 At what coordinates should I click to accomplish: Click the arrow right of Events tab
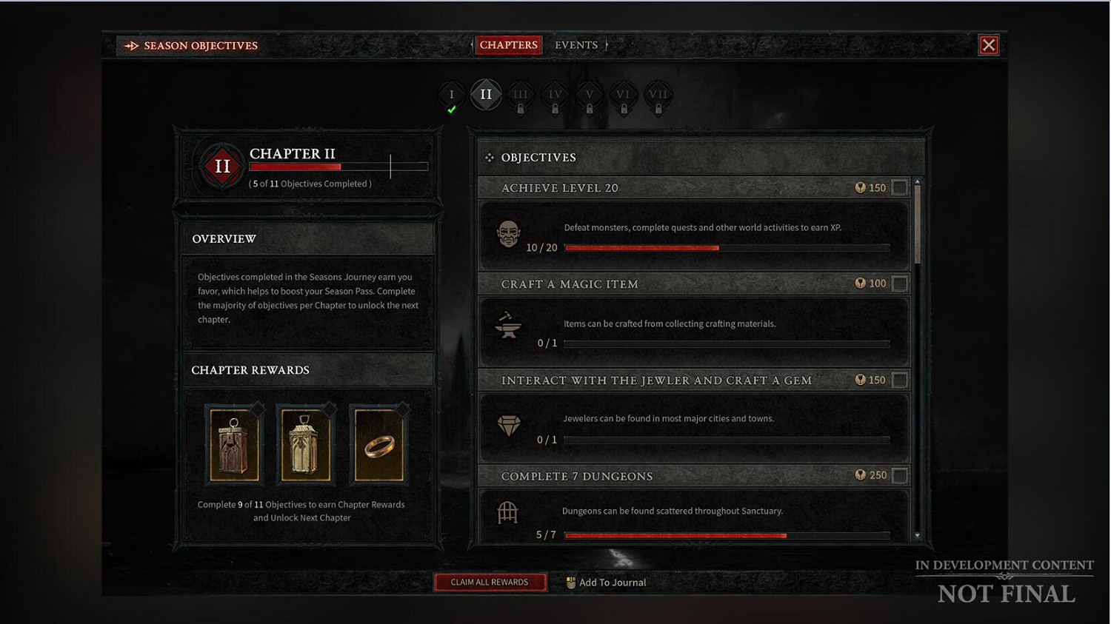[607, 45]
